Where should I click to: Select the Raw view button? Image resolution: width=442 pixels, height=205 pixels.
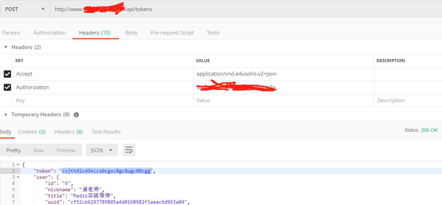point(39,150)
